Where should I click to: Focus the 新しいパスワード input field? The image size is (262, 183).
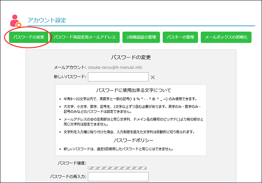[118, 77]
